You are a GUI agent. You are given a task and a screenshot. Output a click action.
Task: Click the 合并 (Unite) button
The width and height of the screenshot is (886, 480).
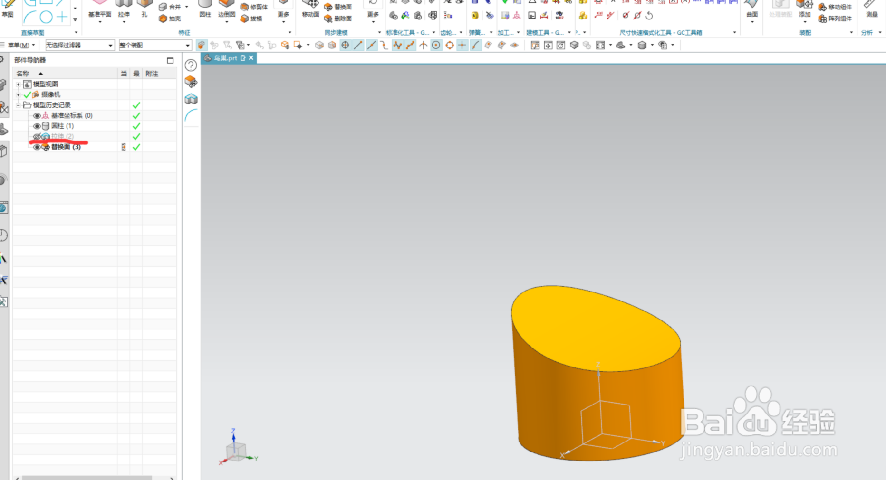(x=170, y=7)
